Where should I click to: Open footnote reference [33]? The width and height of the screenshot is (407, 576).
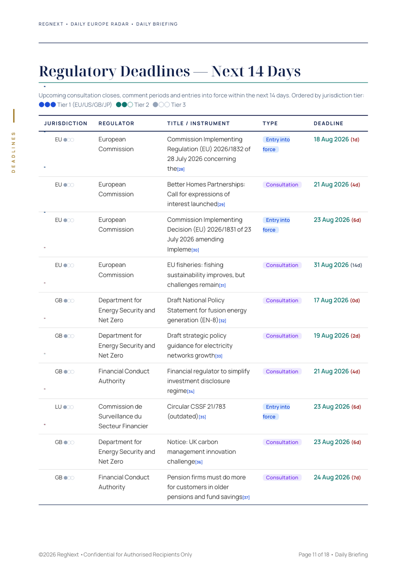(219, 356)
